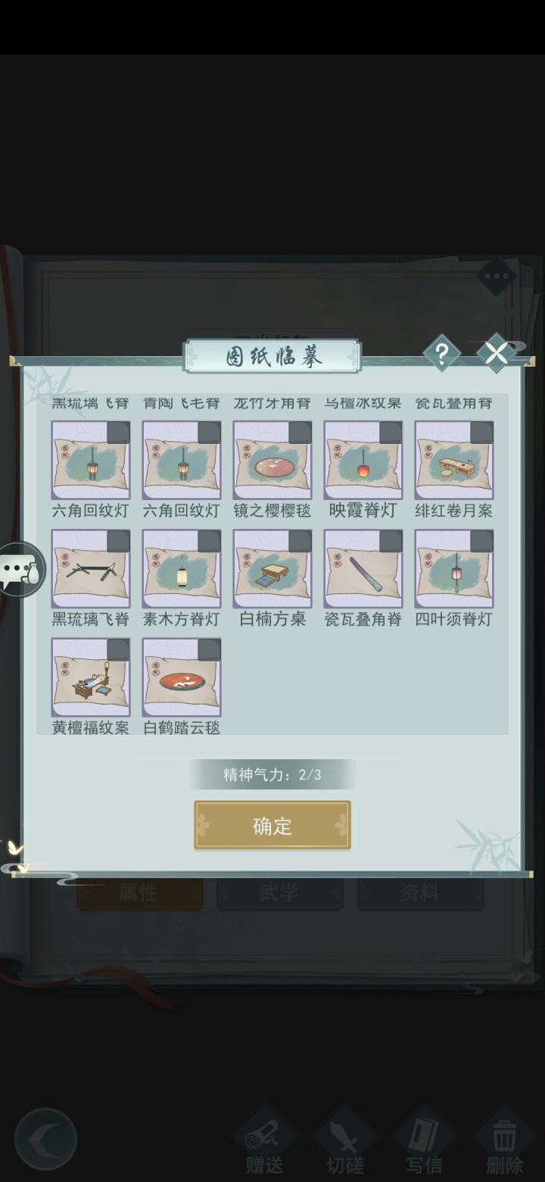Go back with the round arrow button
The width and height of the screenshot is (545, 1182).
[x=45, y=1139]
